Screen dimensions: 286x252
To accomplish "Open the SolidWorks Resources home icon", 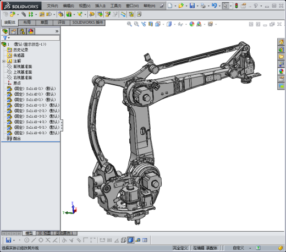I will [x=281, y=42].
